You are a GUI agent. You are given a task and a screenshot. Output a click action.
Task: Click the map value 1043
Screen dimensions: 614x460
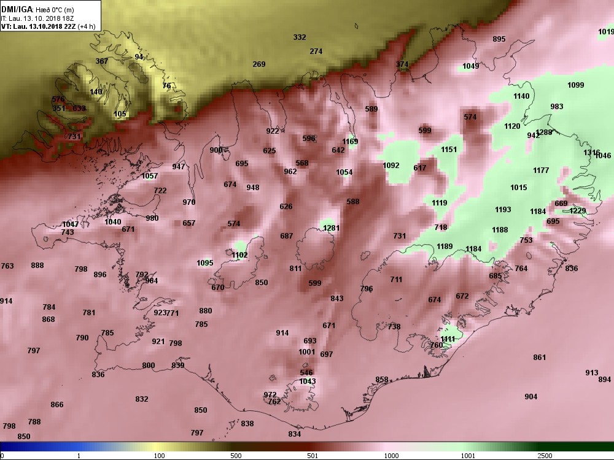[x=308, y=381]
